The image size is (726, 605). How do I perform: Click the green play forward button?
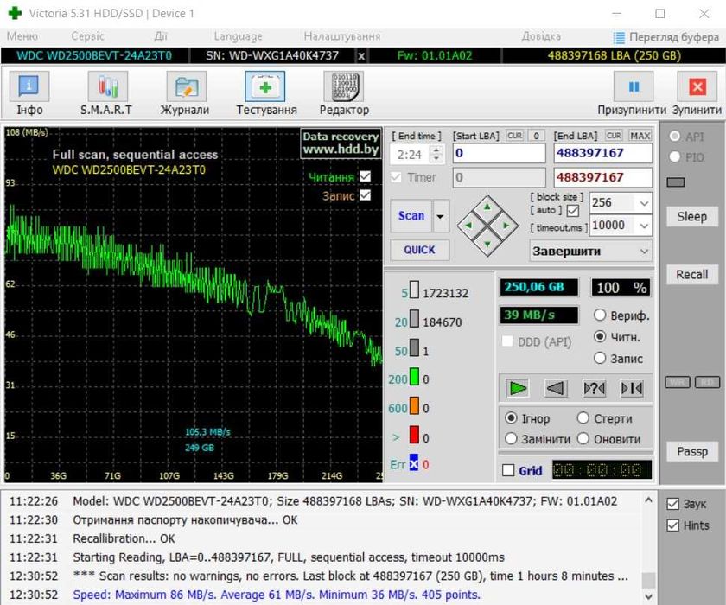(518, 388)
